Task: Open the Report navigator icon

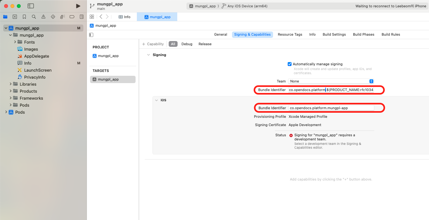Action: [81, 17]
